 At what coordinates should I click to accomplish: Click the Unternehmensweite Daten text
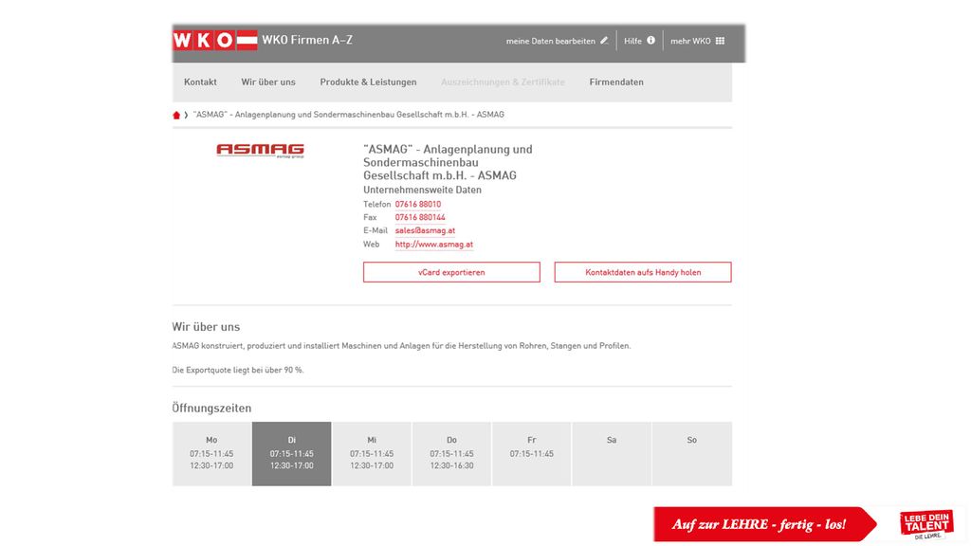(x=422, y=190)
